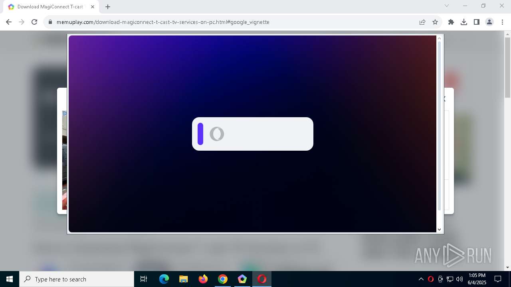Close the dialog behind the ad
511x287 pixels.
[x=444, y=98]
